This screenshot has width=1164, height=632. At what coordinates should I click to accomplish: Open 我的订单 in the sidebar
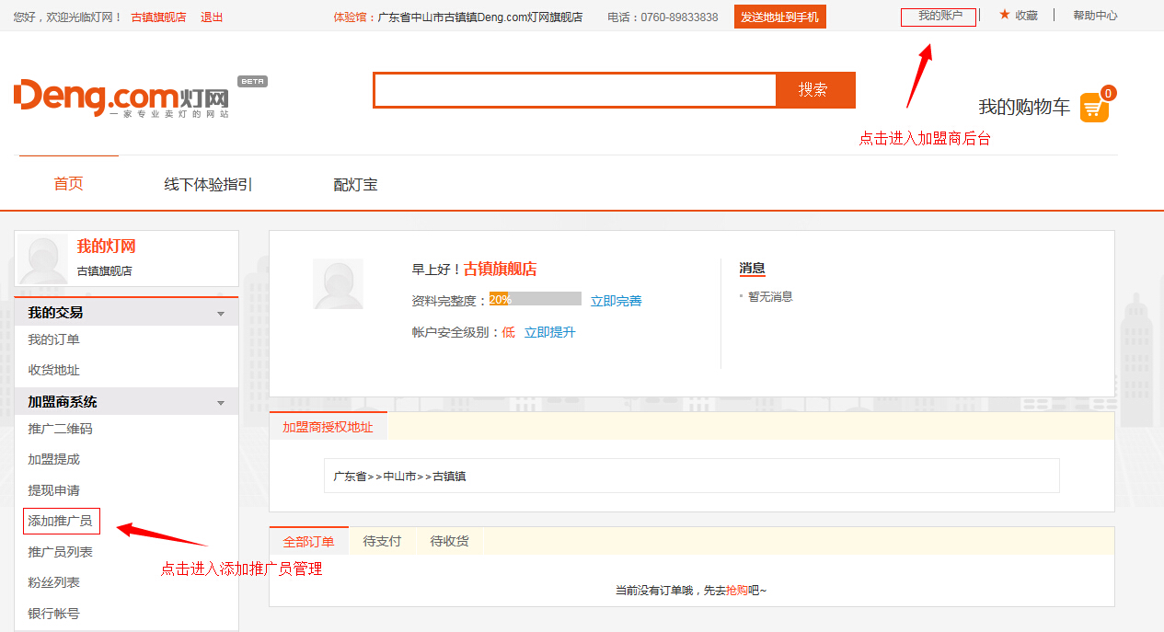coord(53,339)
